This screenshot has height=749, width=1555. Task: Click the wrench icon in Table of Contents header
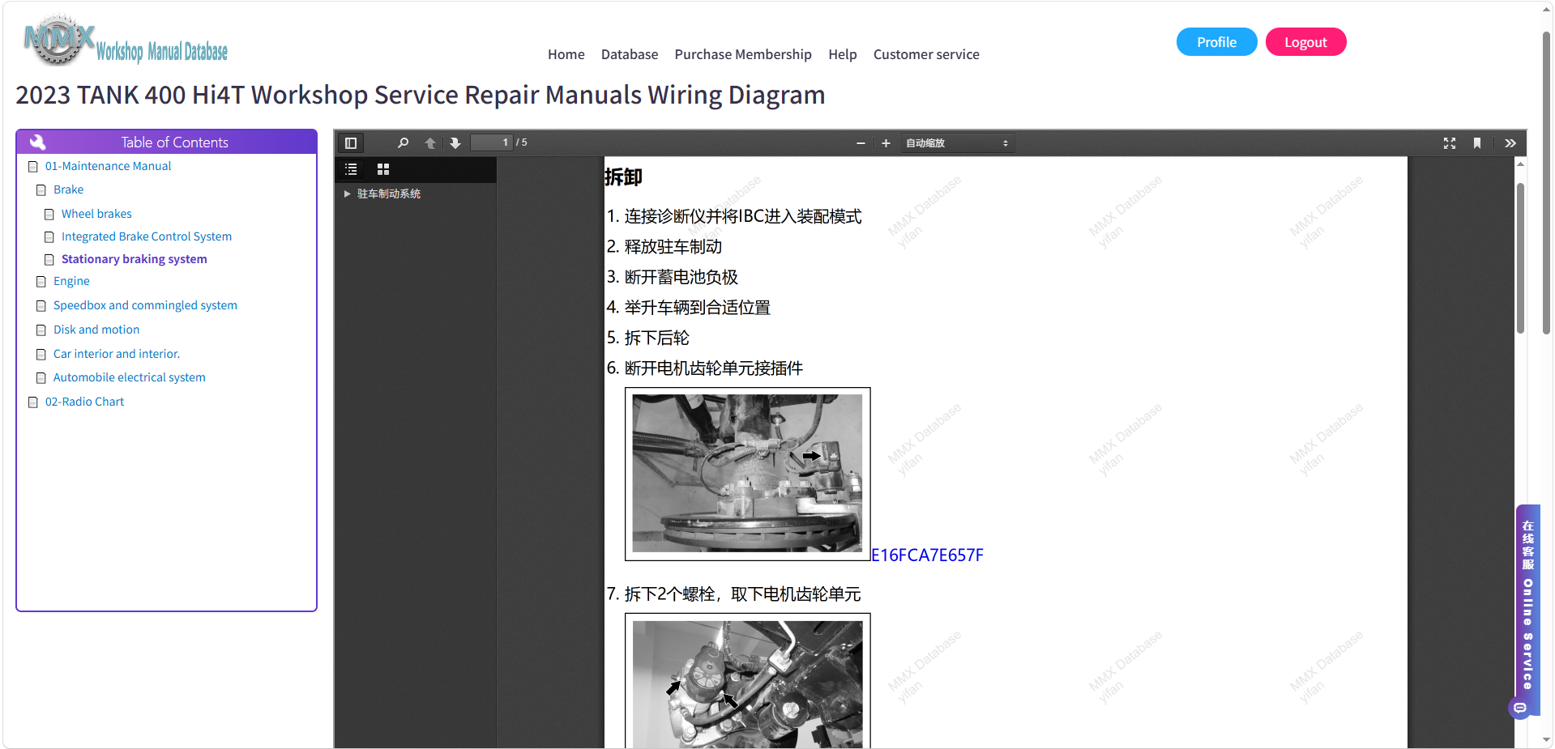(37, 142)
